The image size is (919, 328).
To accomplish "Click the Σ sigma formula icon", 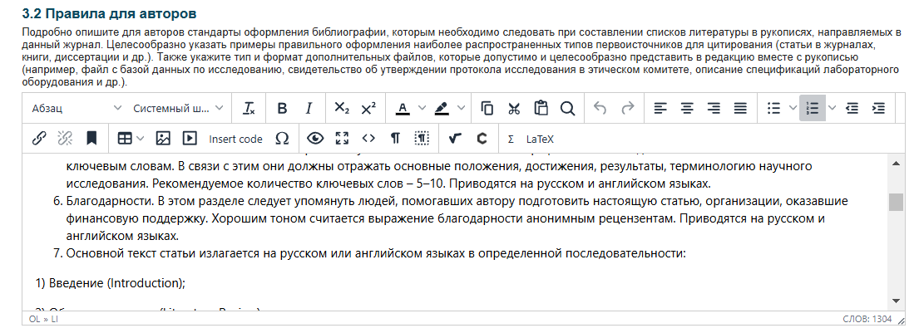I will [511, 140].
